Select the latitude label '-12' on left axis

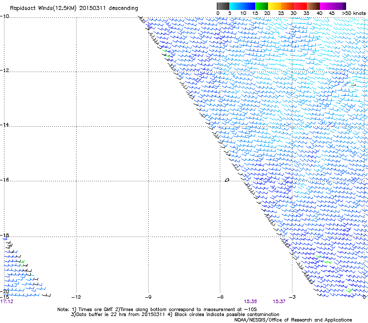pyautogui.click(x=4, y=71)
